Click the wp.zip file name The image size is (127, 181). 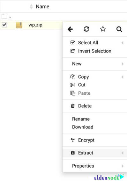pos(35,25)
